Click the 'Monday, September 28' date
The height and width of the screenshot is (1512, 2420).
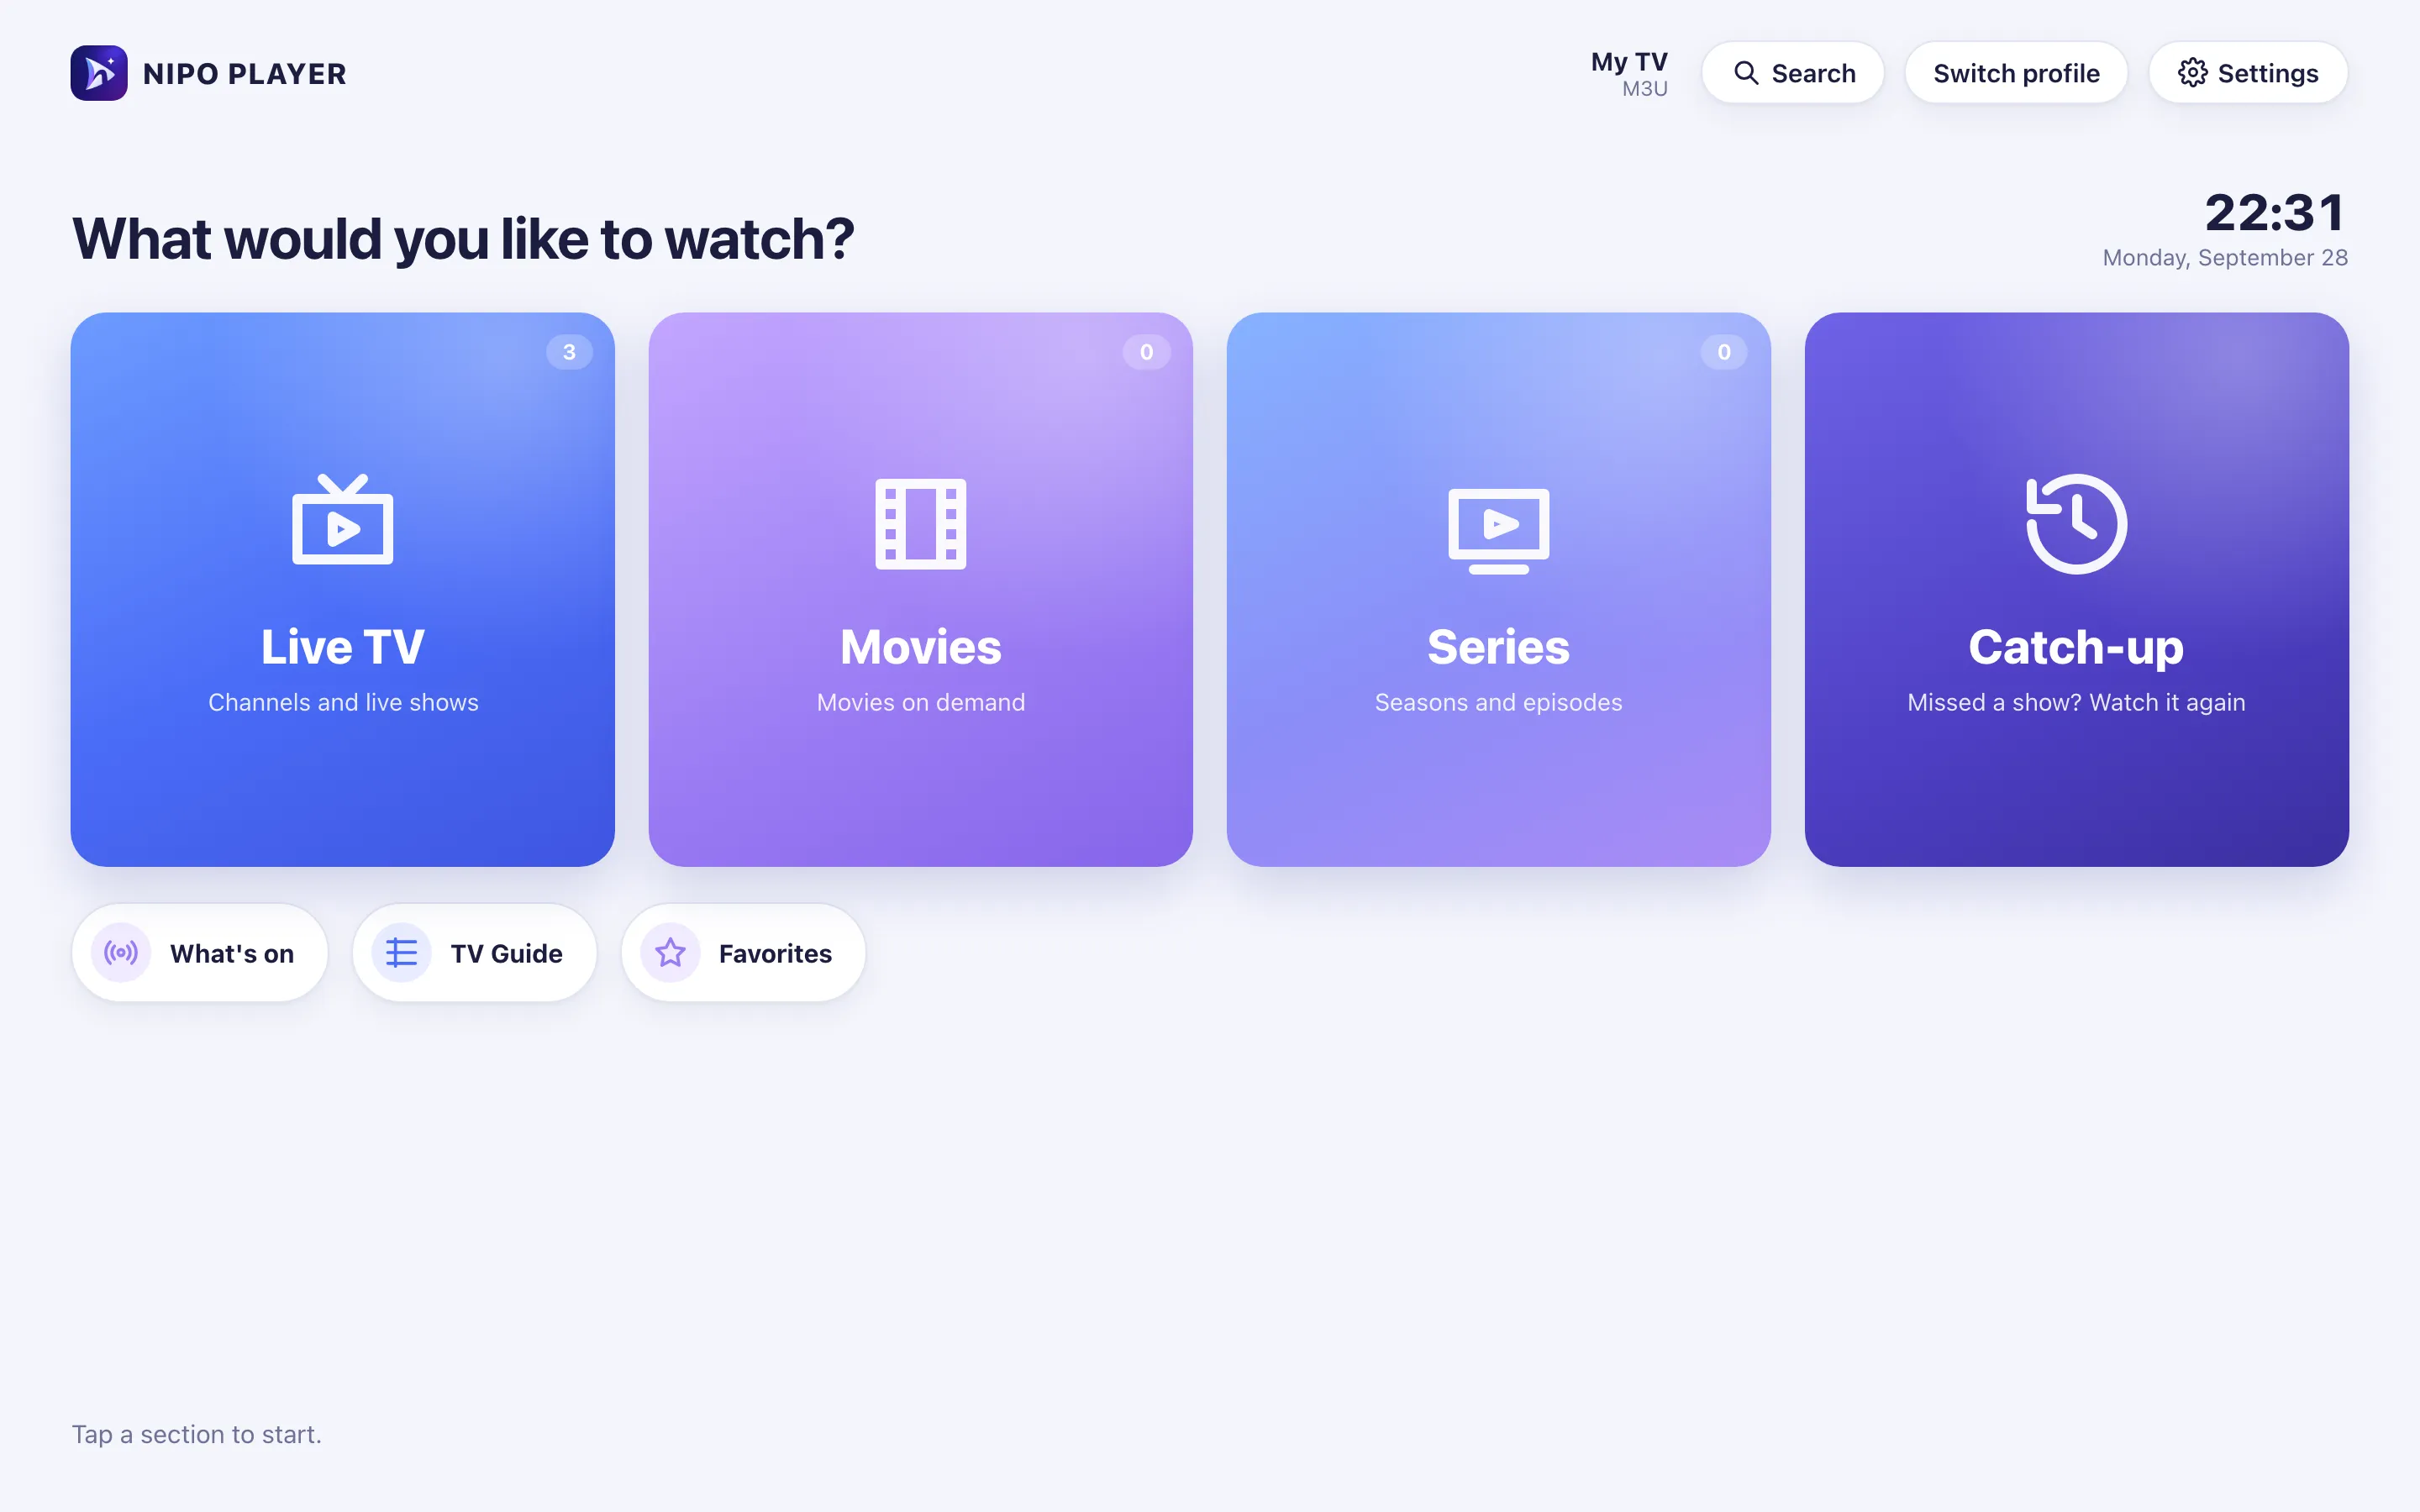[x=2225, y=258]
